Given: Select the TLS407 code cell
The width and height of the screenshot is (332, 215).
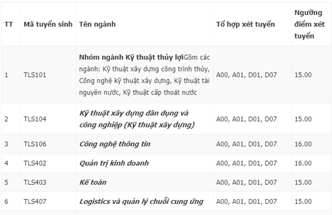Looking at the screenshot, I should click(x=35, y=201).
